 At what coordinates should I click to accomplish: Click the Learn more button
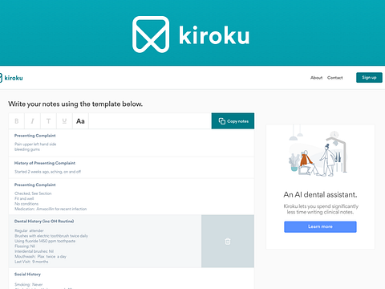tap(320, 226)
